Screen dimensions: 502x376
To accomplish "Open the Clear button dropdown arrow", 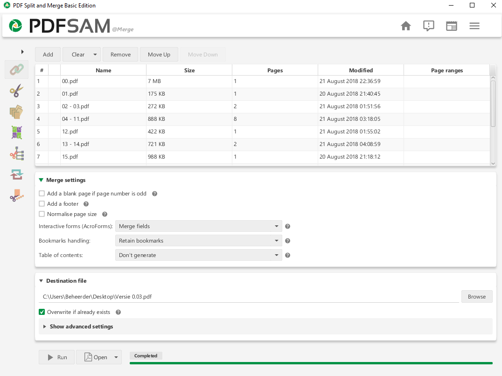I will [95, 54].
